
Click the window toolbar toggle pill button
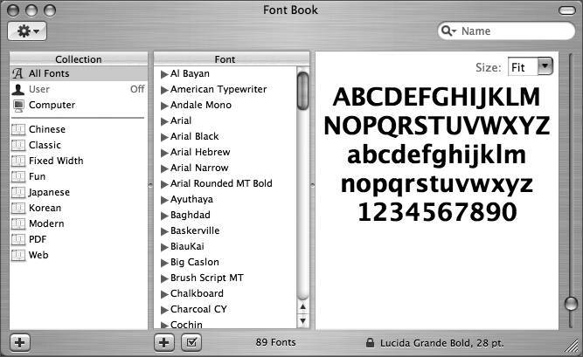(x=567, y=10)
